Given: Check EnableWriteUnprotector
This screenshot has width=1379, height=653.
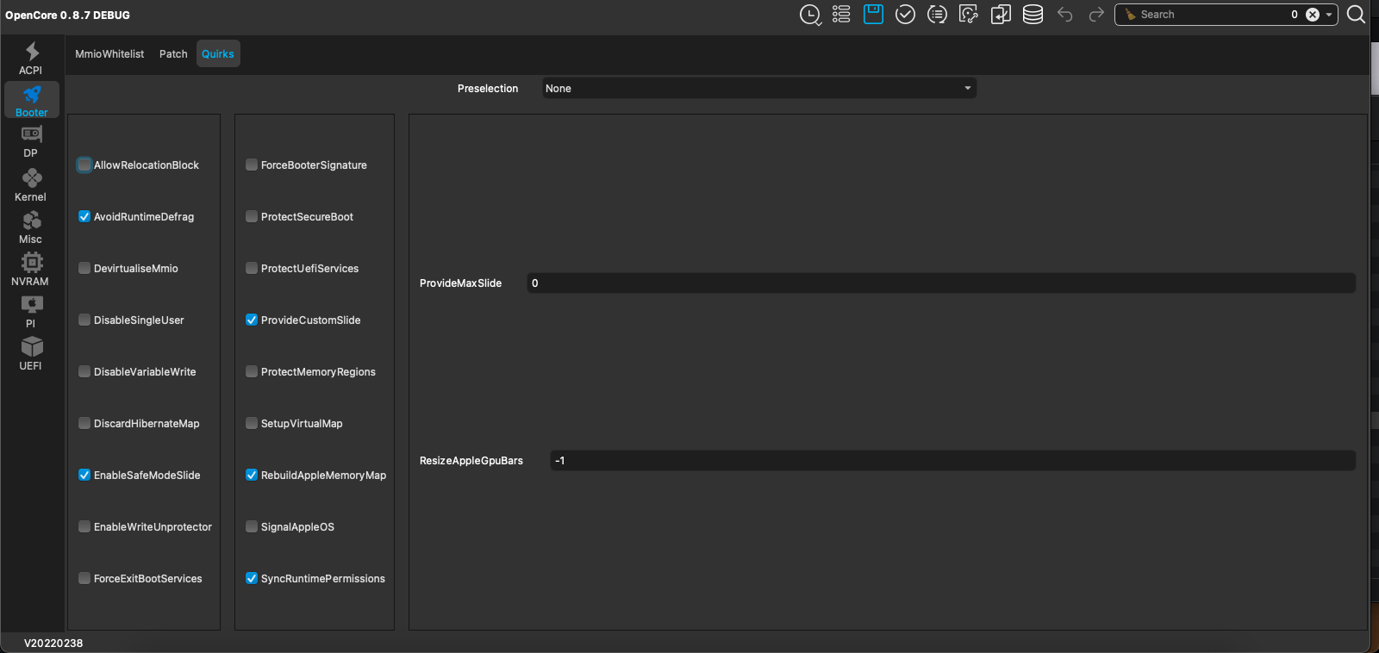Looking at the screenshot, I should [x=84, y=526].
